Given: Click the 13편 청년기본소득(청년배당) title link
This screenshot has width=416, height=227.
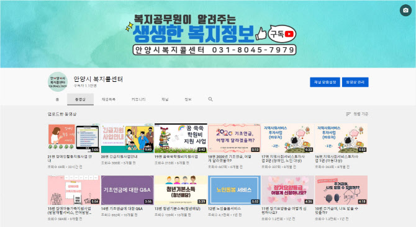Looking at the screenshot, I should tap(178, 208).
